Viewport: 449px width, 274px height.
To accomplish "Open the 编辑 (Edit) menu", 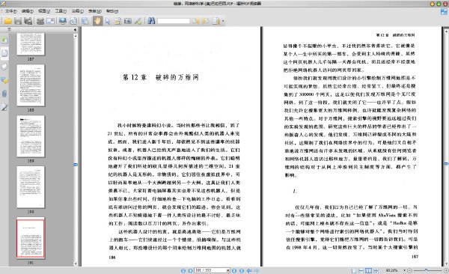I will (28, 11).
